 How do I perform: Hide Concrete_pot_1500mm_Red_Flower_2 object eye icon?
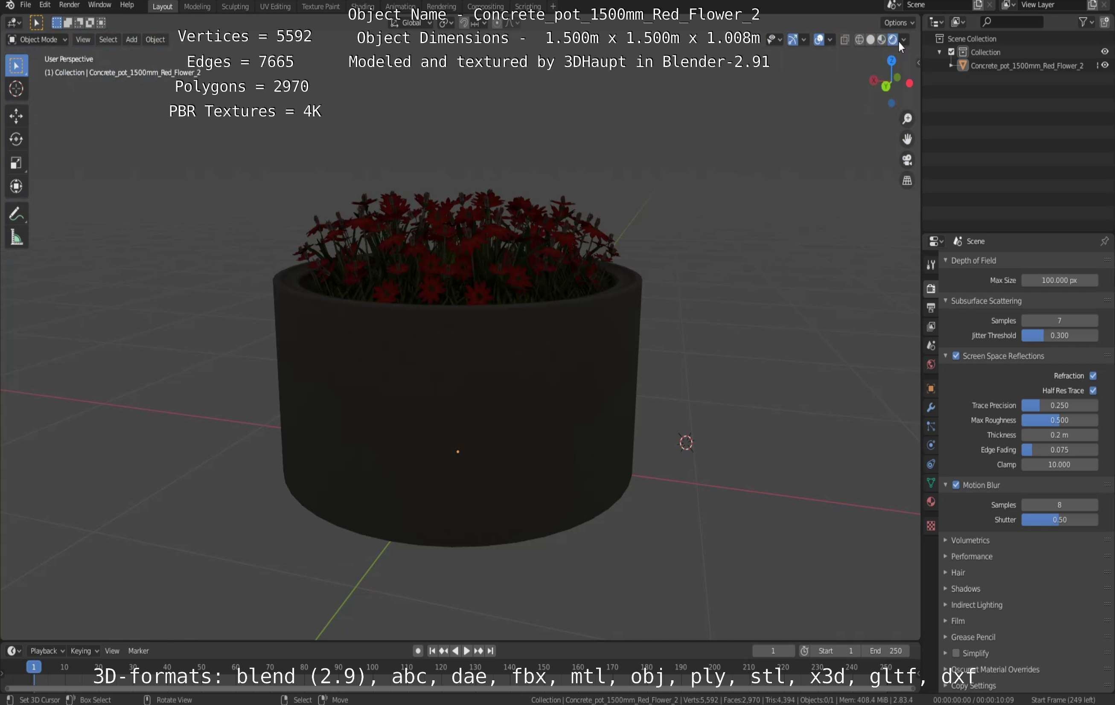tap(1105, 65)
